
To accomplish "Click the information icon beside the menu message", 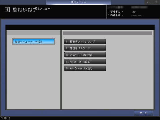I will point(7,10).
